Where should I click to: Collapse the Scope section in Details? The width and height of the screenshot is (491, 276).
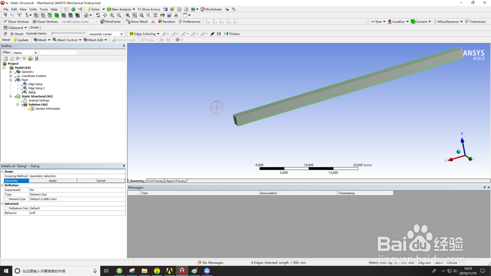2,172
